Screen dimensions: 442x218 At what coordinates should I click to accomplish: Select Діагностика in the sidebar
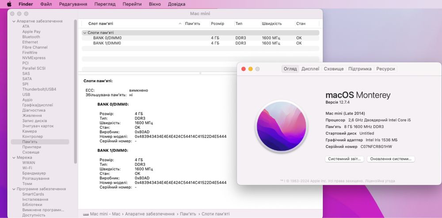[34, 110]
